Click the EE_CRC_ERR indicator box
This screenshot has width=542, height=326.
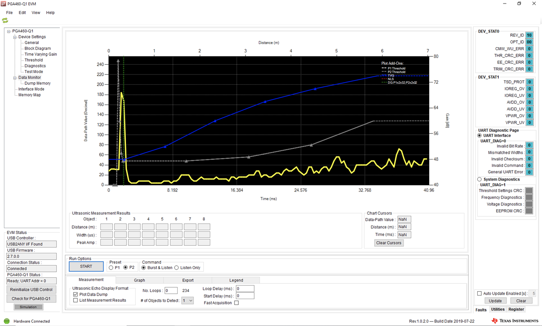coord(529,63)
